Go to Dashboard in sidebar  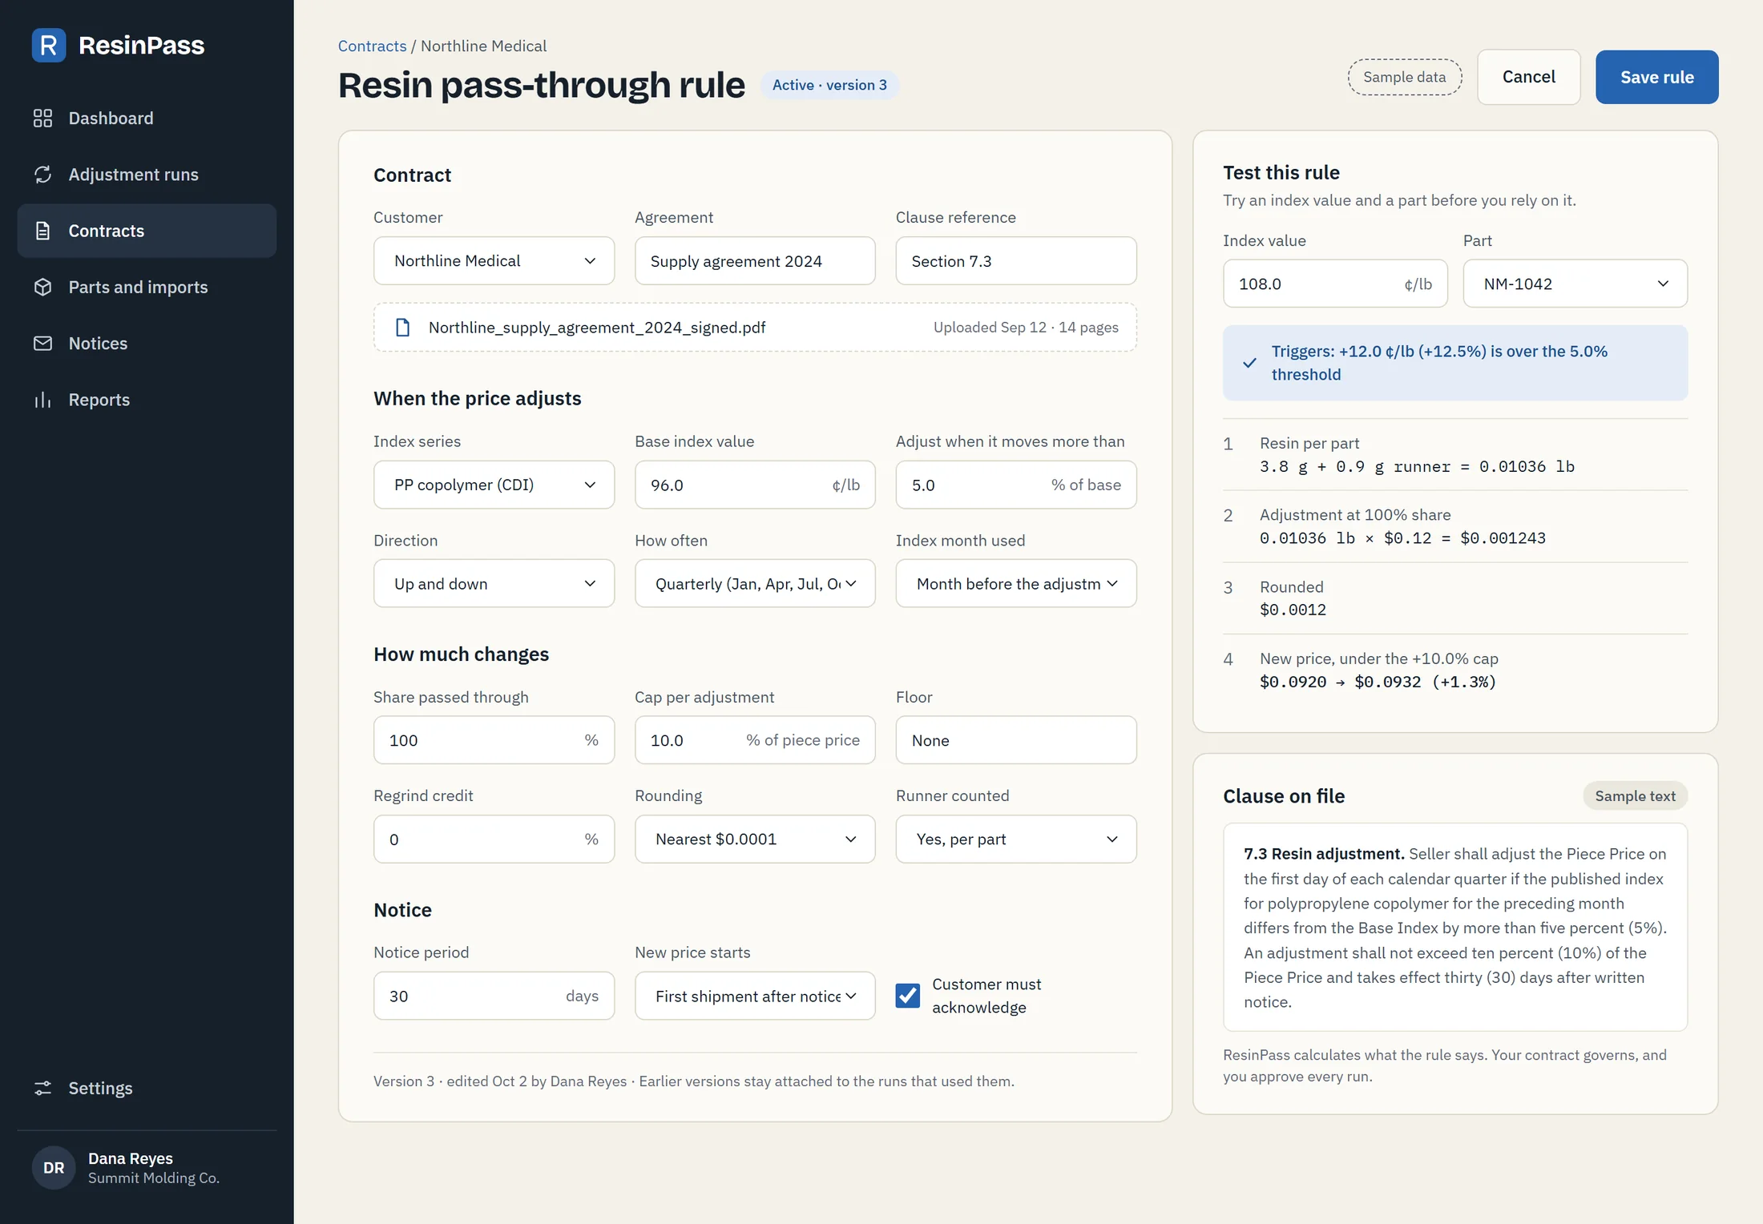tap(147, 119)
